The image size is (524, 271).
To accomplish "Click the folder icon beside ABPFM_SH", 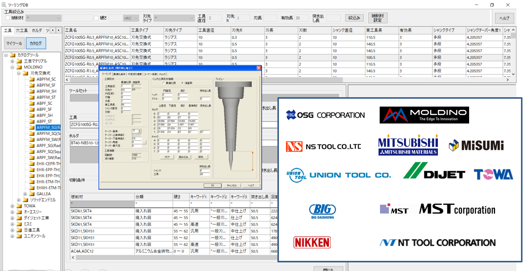I will click(32, 91).
